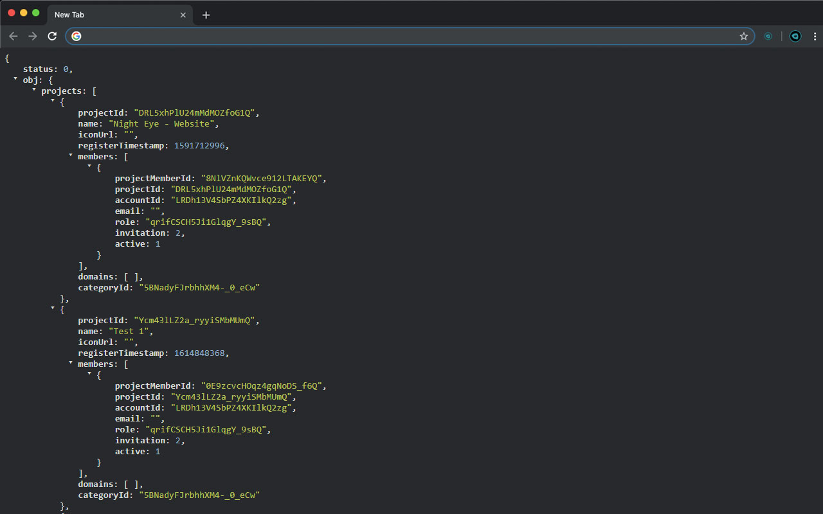The width and height of the screenshot is (823, 514).
Task: Open the Night Eye extension popup
Action: point(795,36)
